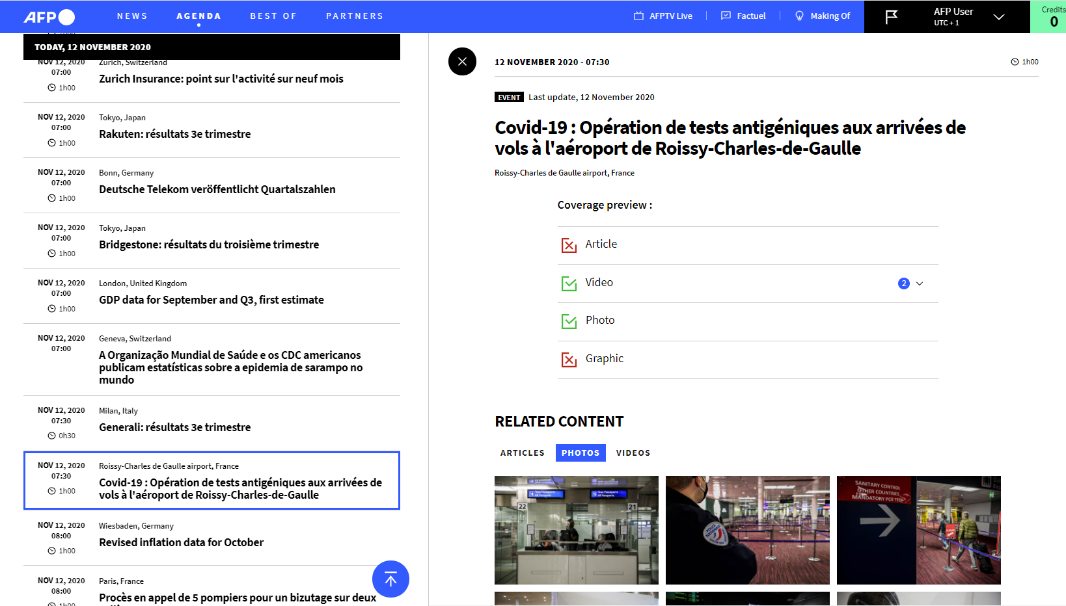1066x606 pixels.
Task: Open GDP data for September item
Action: (212, 300)
